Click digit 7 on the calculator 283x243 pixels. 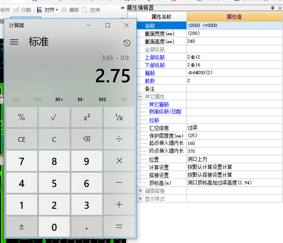(22, 161)
